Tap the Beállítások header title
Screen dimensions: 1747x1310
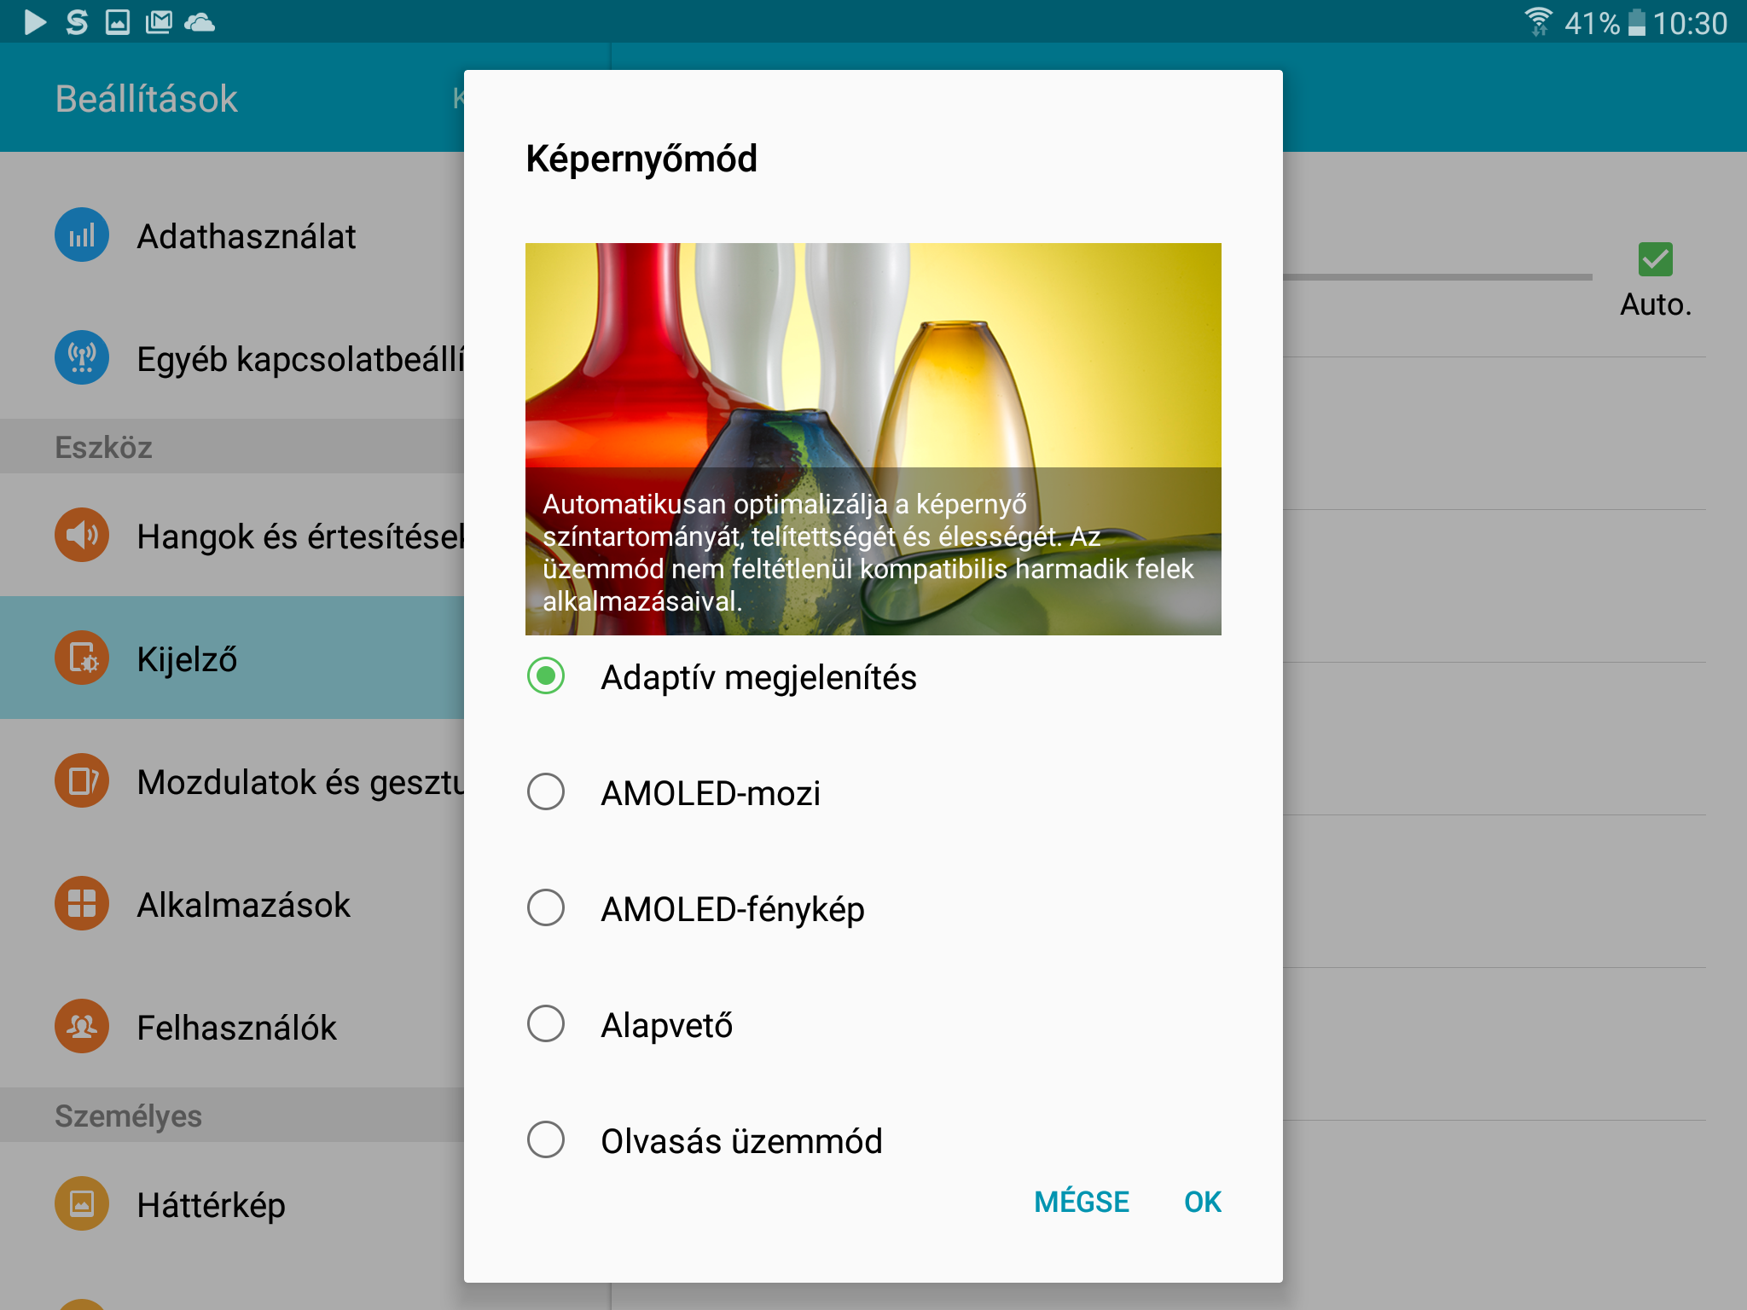[146, 99]
